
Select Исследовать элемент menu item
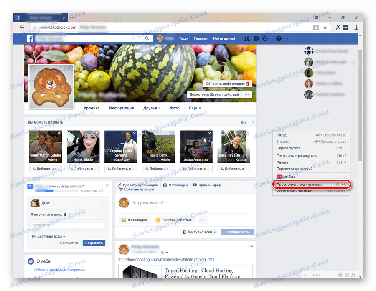311,191
